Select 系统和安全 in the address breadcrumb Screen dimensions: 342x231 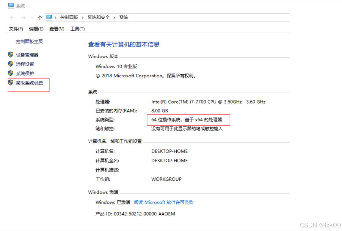tap(99, 18)
